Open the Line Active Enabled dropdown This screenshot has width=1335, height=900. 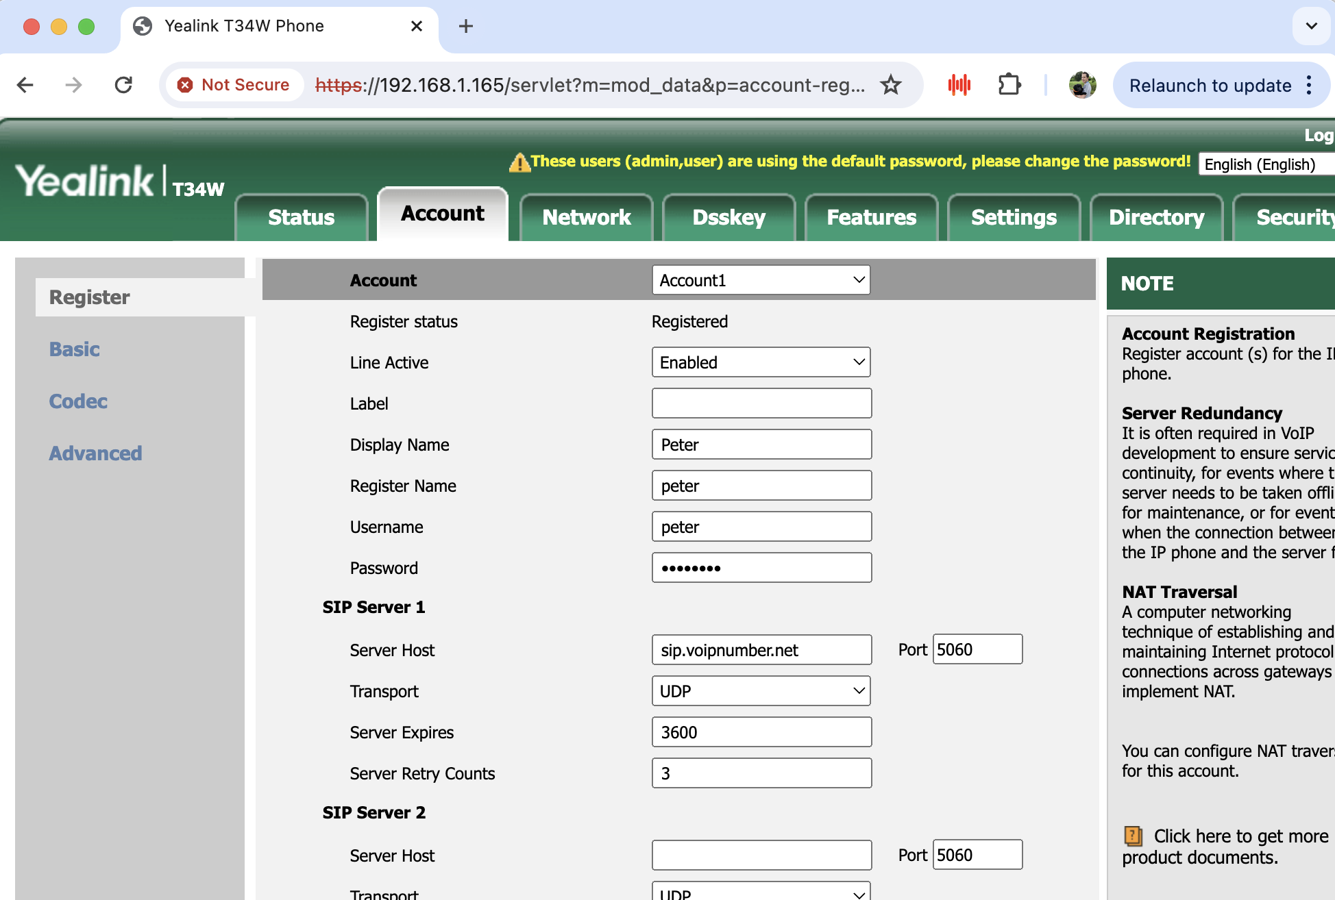point(761,362)
